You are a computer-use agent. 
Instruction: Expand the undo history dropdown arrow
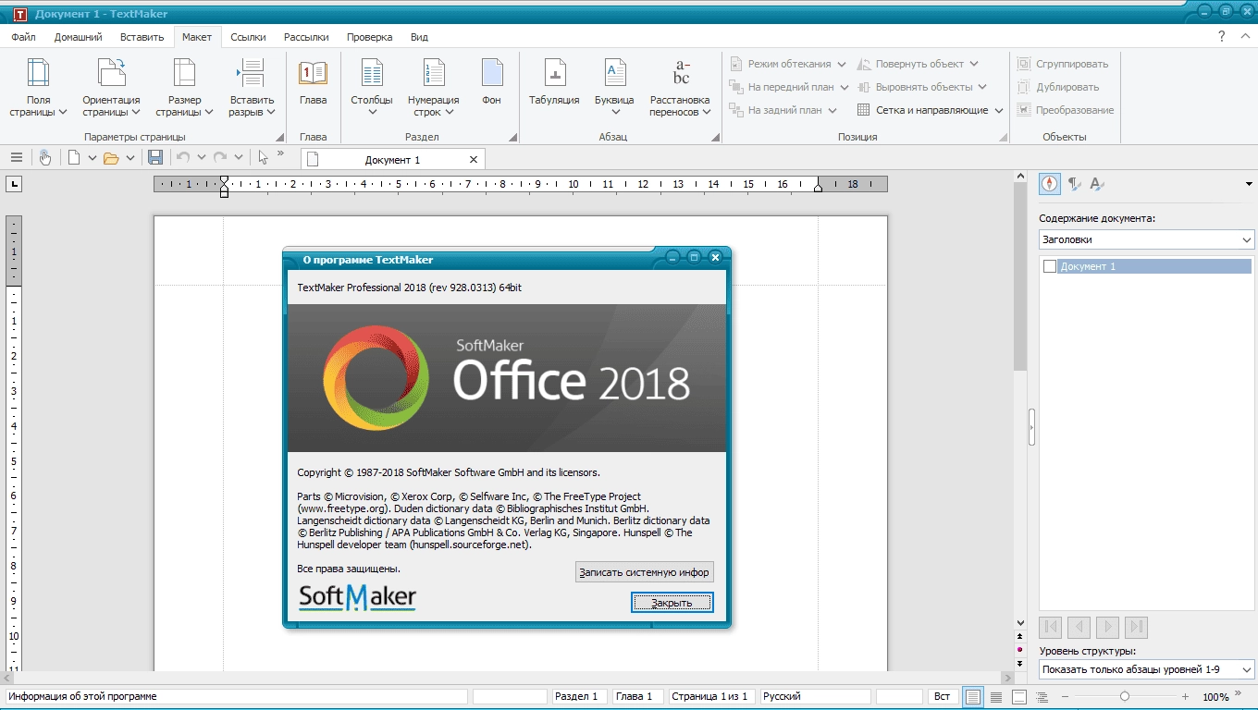coord(201,158)
